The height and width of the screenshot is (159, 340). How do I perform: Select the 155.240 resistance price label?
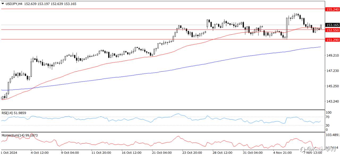pyautogui.click(x=332, y=9)
